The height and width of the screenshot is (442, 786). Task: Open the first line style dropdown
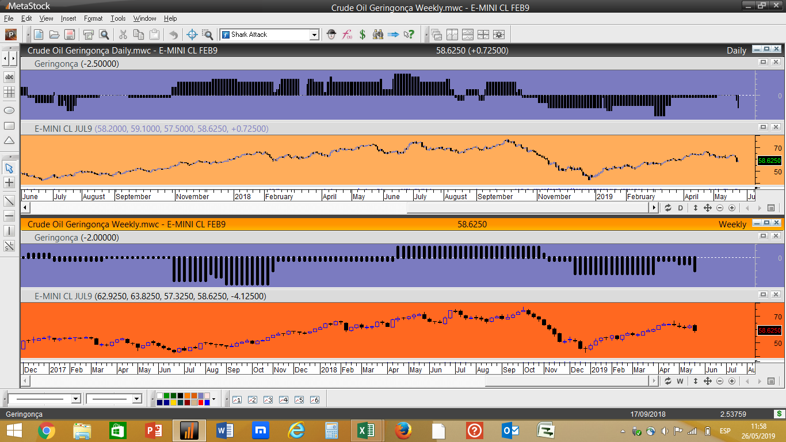point(75,399)
